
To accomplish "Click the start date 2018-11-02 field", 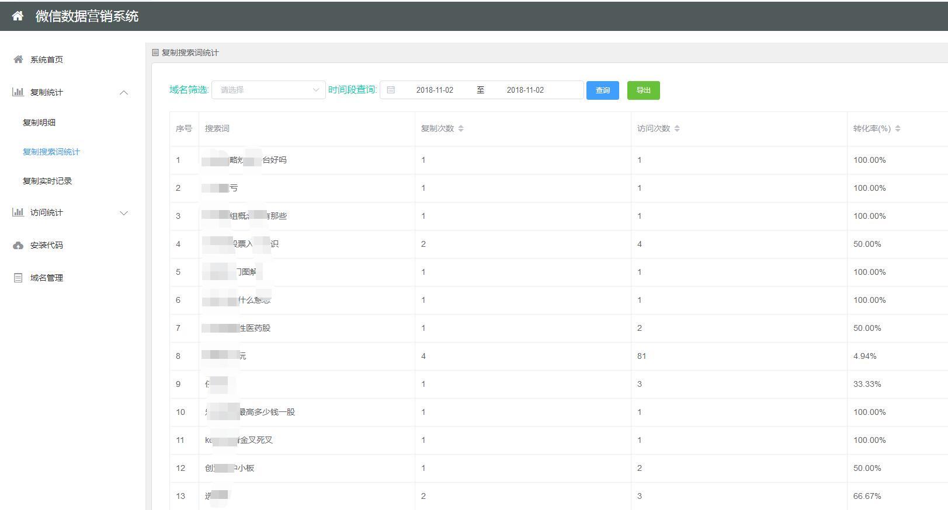I will click(x=435, y=90).
